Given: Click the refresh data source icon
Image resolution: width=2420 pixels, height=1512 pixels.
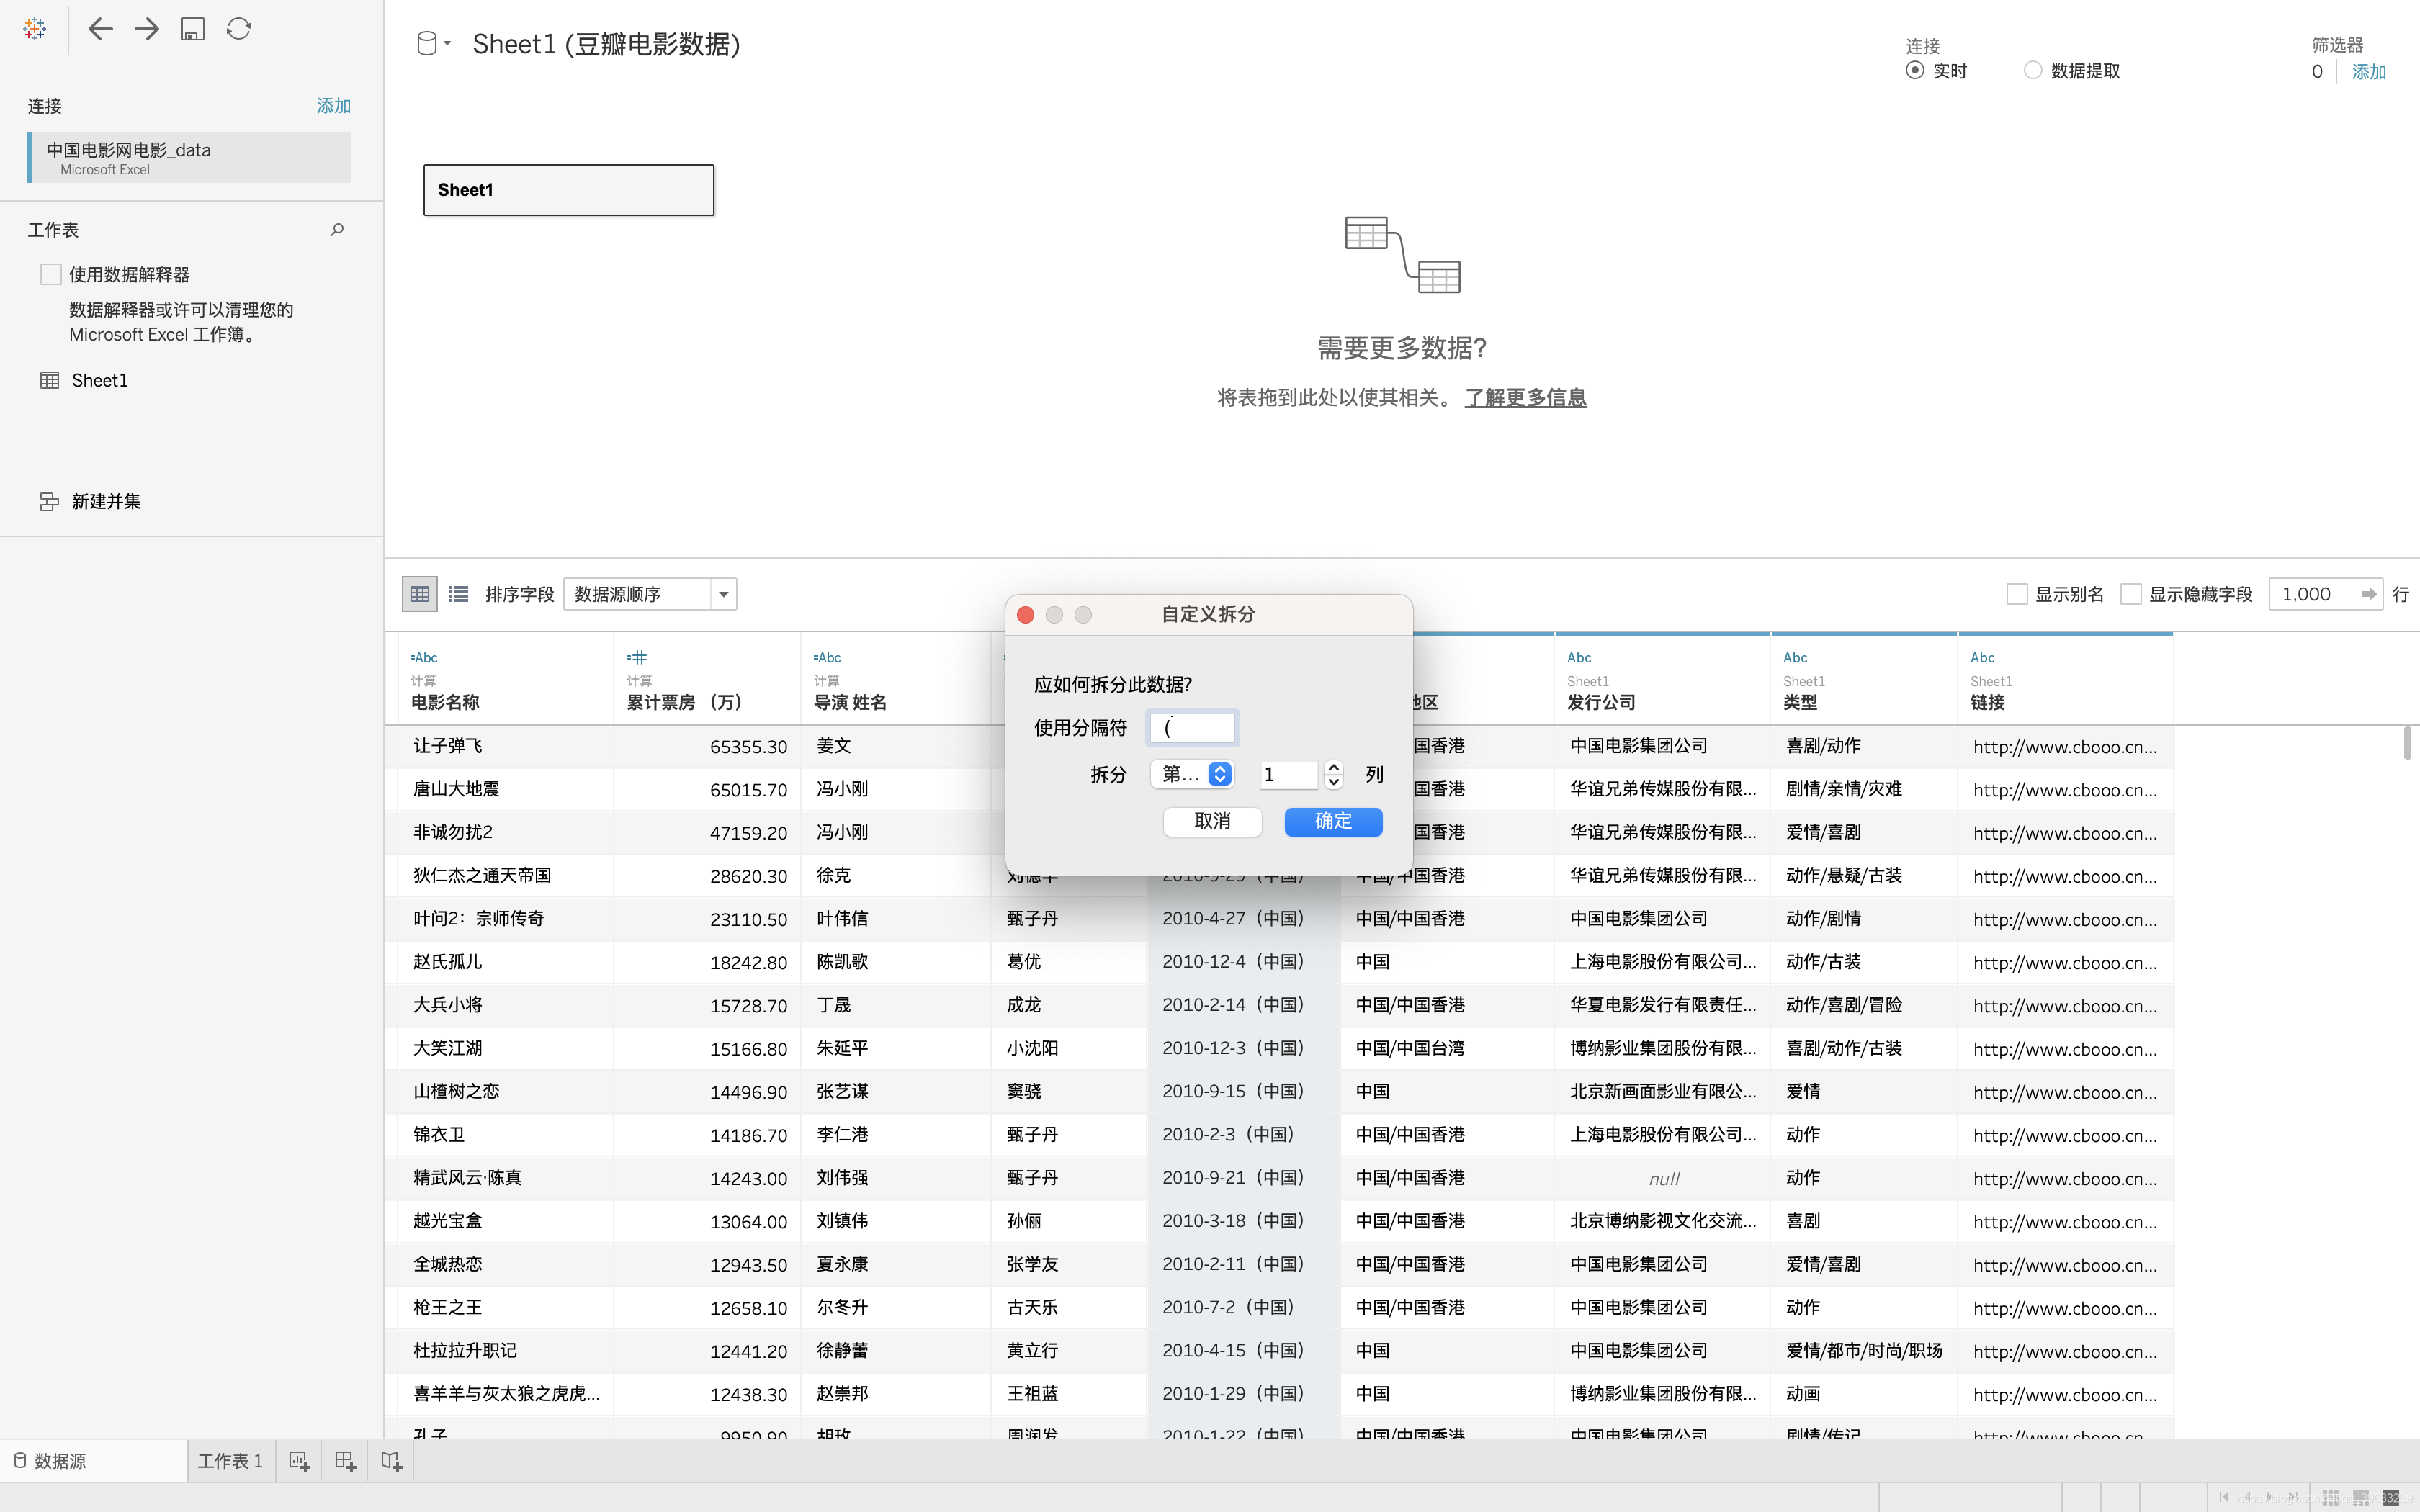Looking at the screenshot, I should coord(239,29).
